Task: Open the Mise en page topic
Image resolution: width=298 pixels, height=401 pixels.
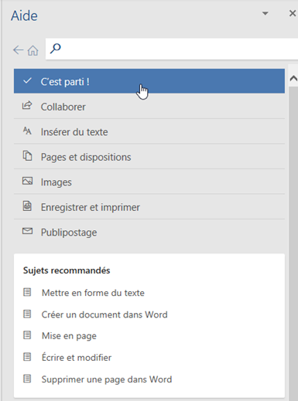Action: [x=69, y=336]
